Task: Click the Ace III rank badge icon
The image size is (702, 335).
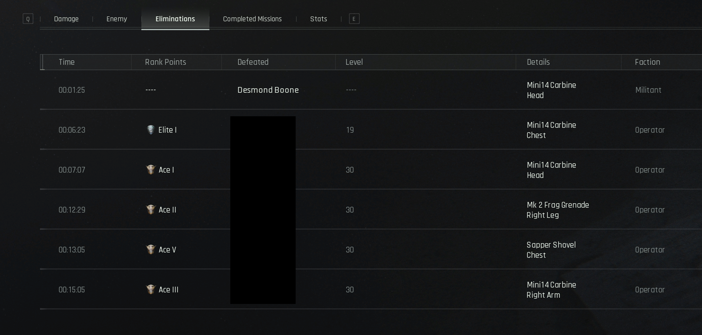Action: [151, 290]
